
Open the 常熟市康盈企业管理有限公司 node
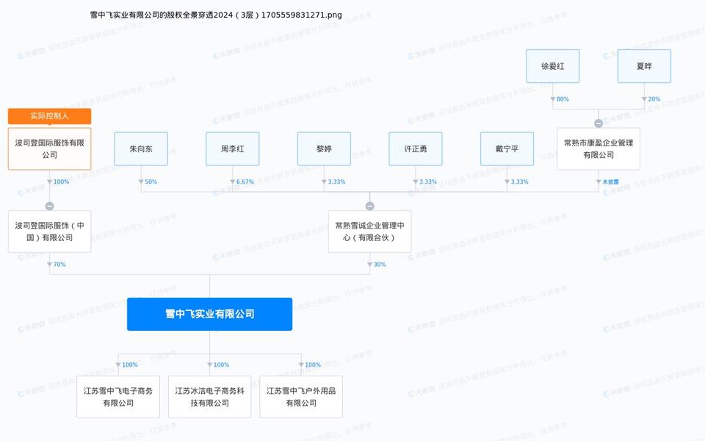[x=598, y=148]
